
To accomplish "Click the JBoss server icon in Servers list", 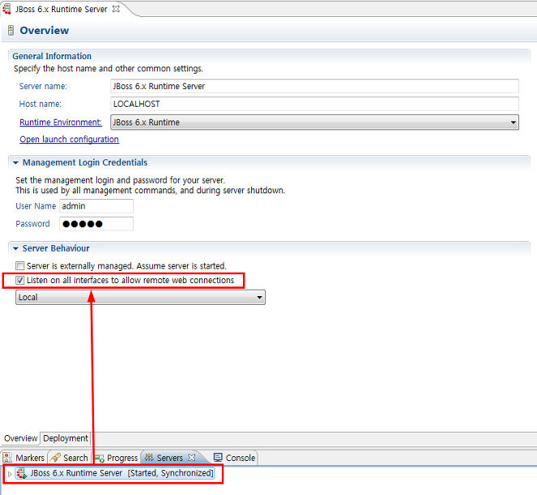I will [x=22, y=473].
